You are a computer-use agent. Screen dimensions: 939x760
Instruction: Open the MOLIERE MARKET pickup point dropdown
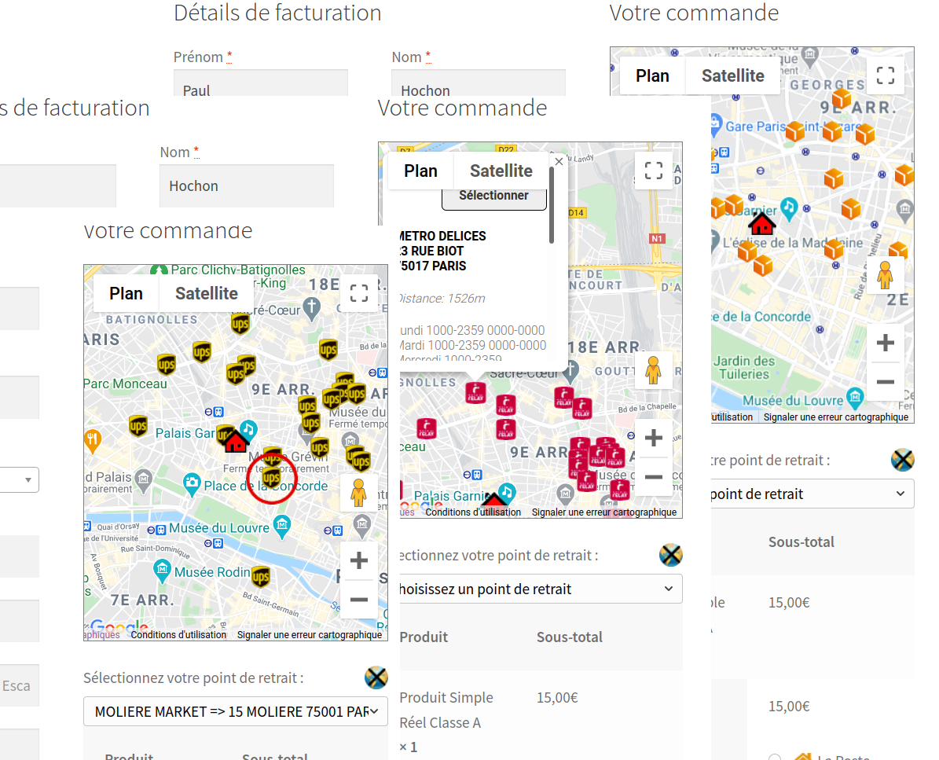236,711
